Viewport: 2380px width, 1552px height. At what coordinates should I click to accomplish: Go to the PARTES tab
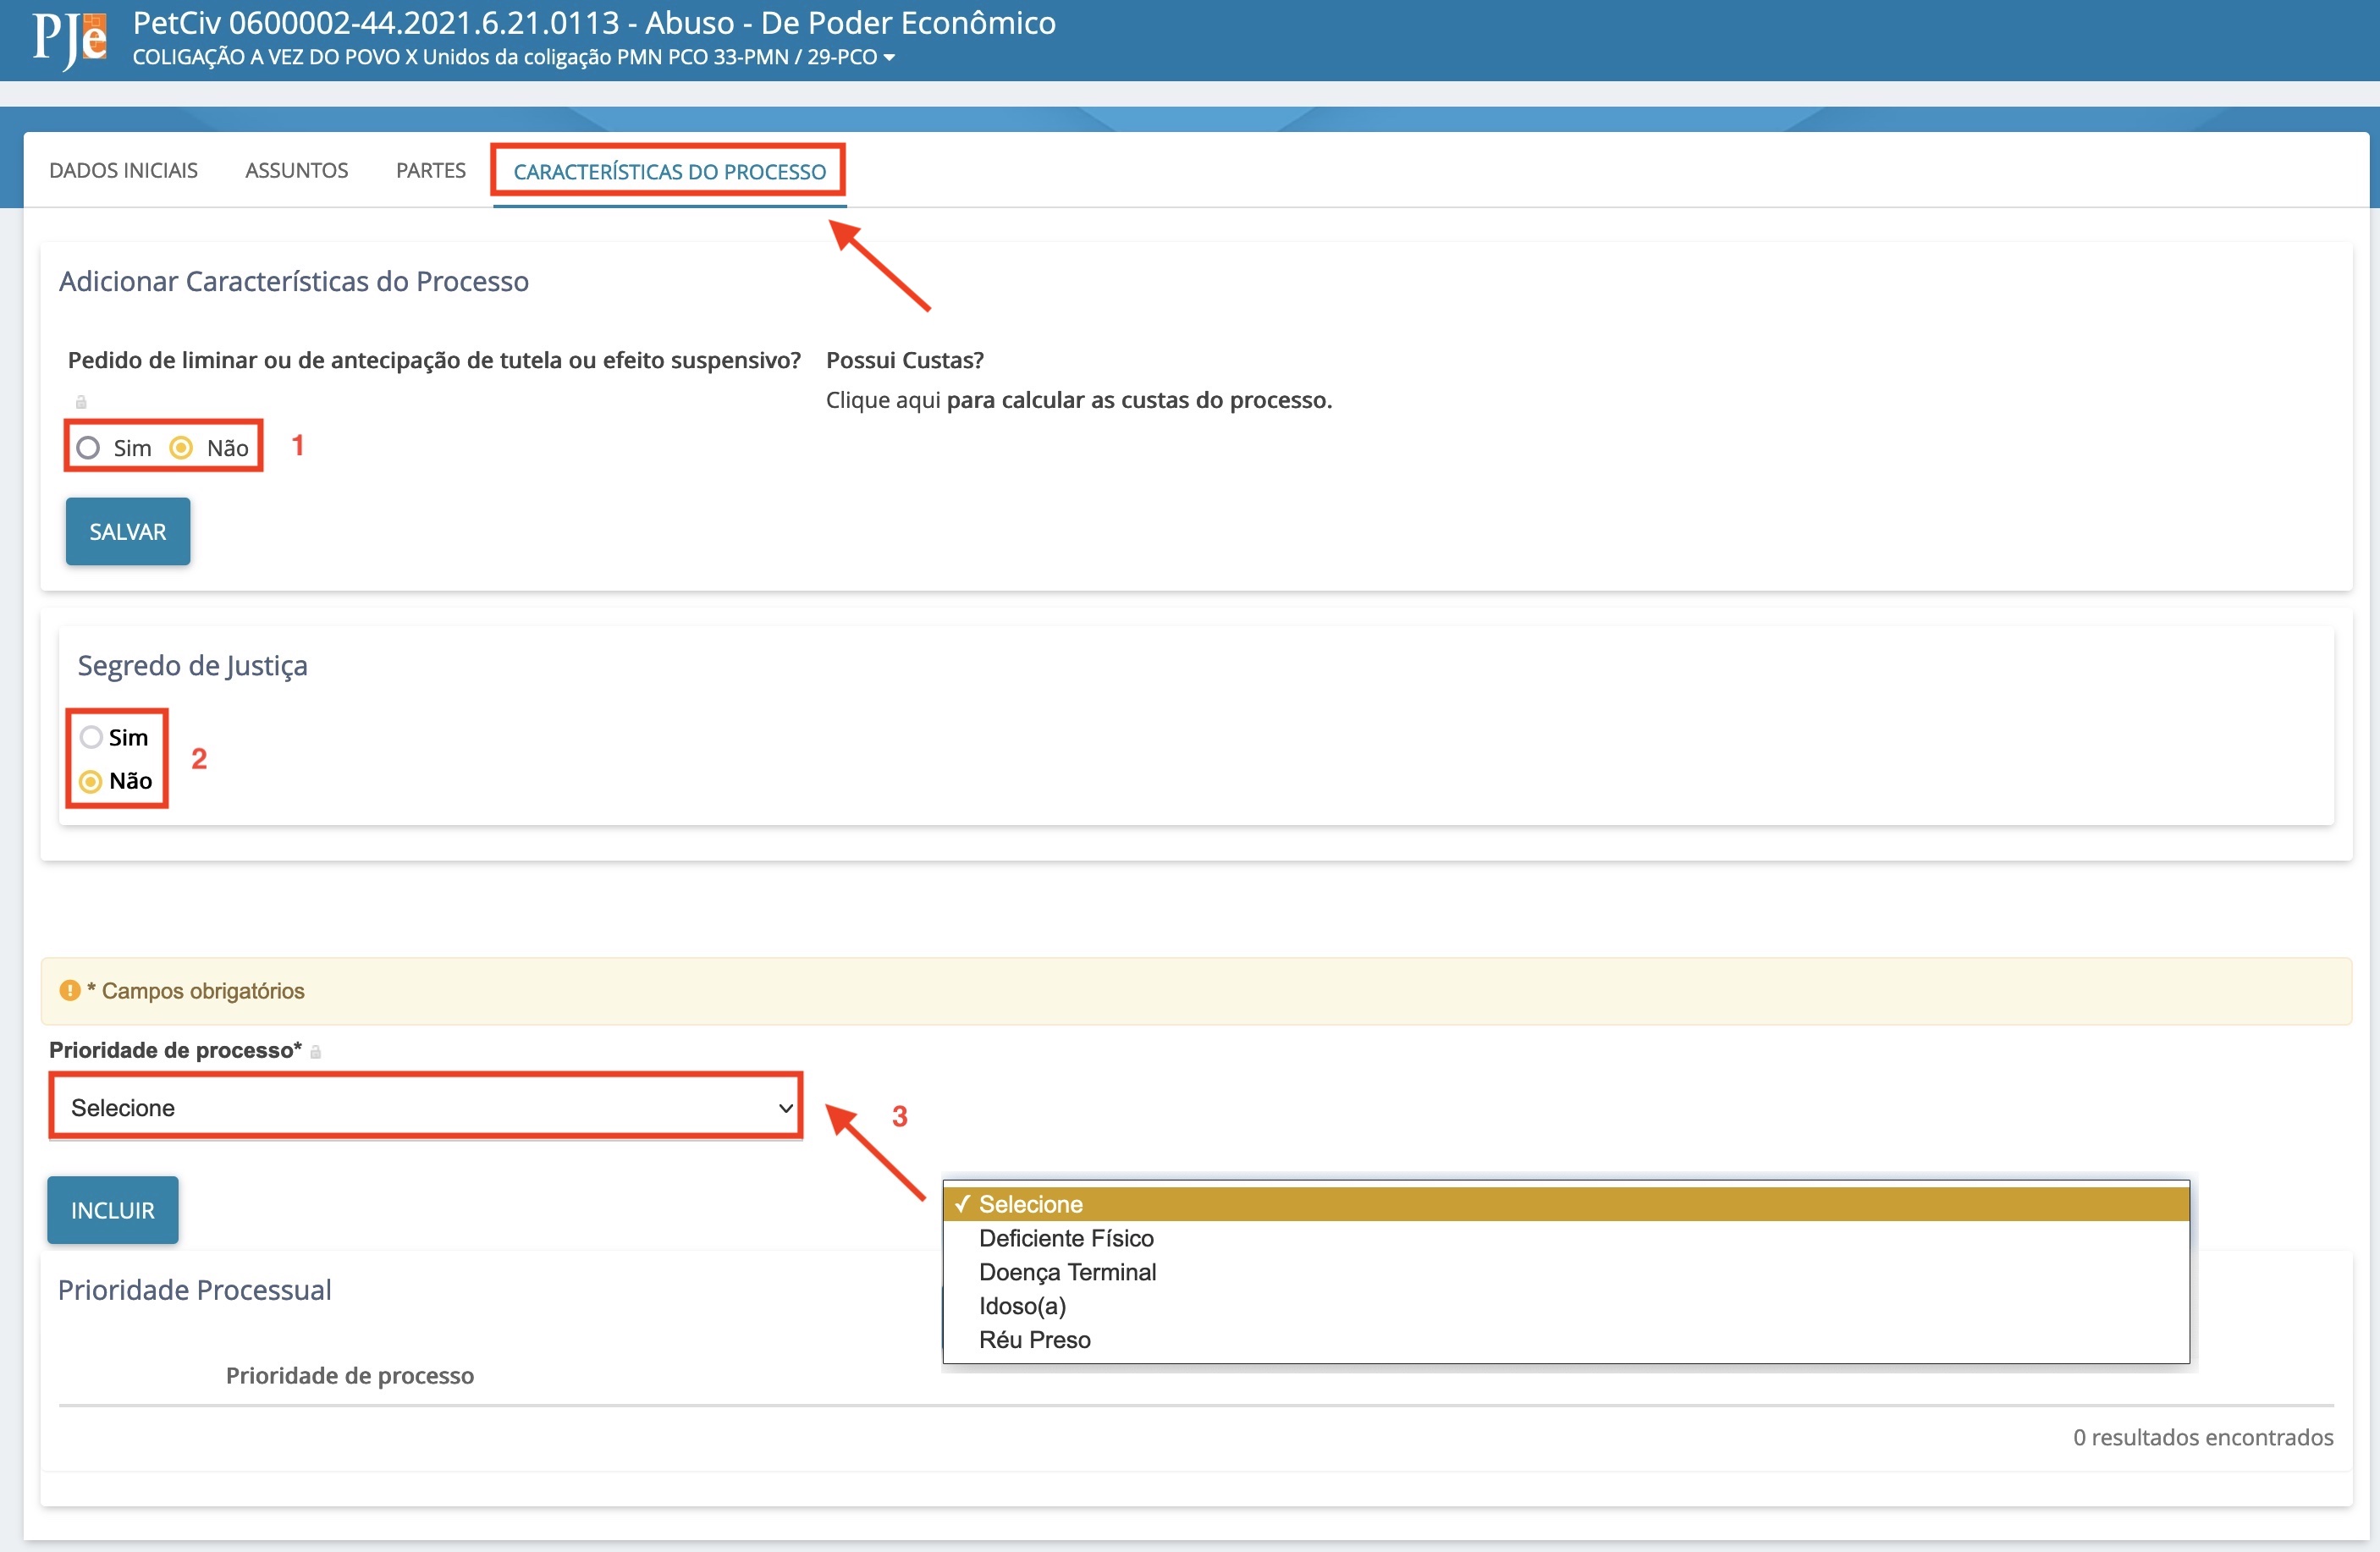point(430,170)
